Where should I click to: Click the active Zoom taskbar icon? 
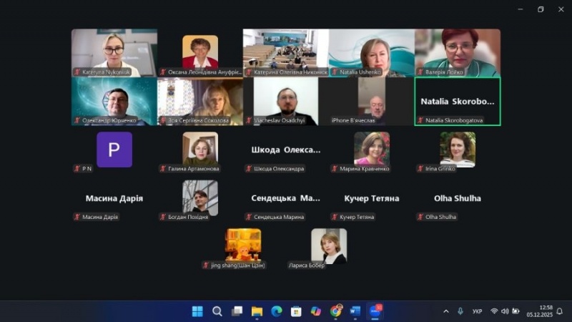(375, 311)
